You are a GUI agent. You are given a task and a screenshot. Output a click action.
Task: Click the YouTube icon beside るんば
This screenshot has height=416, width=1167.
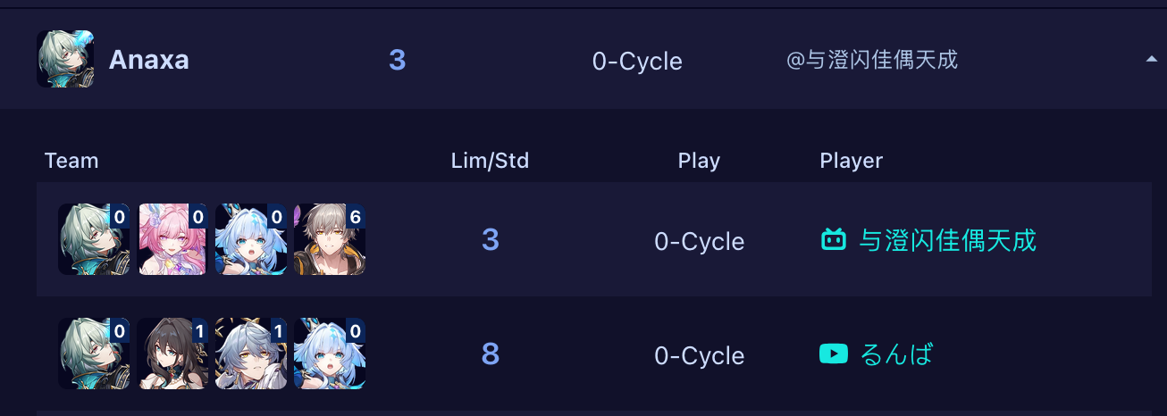pos(833,354)
